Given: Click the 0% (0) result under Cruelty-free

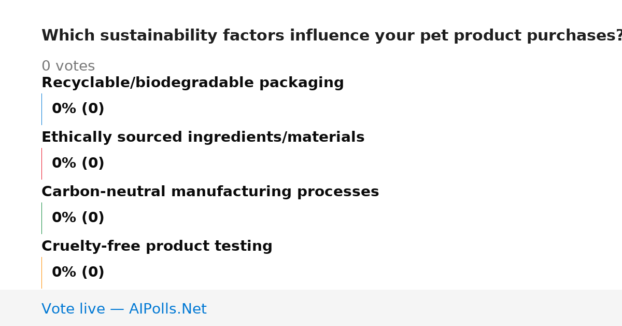Looking at the screenshot, I should point(78,273).
